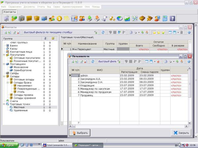
Task: Open the two-users icon in main toolbar
Action: pyautogui.click(x=82, y=19)
